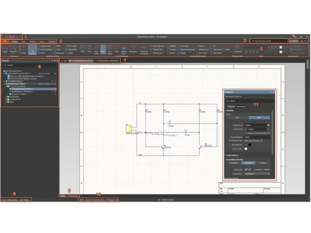Toggle Net Labels selection filter
311x233 pixels.
point(72,46)
